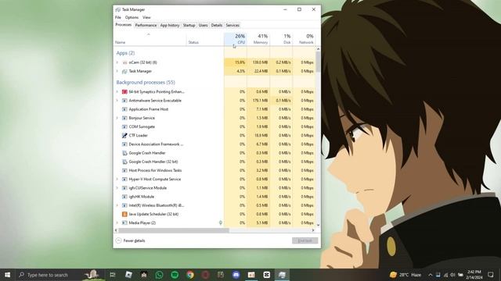501x281 pixels.
Task: Open Task View on the taskbar
Action: (x=113, y=275)
